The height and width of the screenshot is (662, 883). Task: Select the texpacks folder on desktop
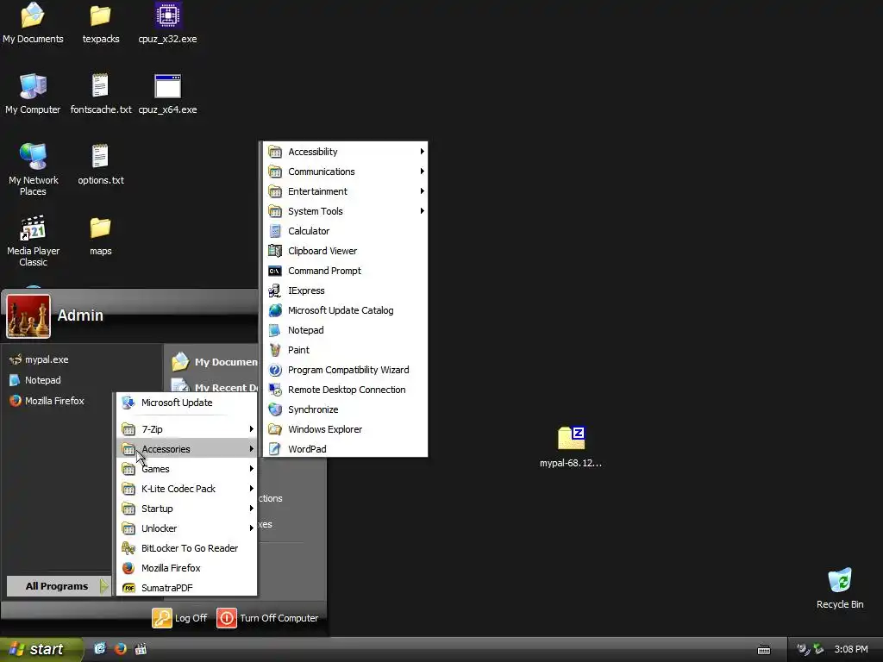pyautogui.click(x=101, y=23)
